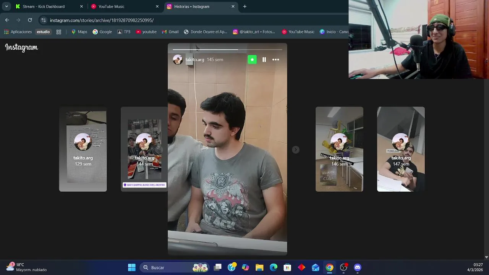Open a new browser tab
489x275 pixels.
[x=244, y=6]
